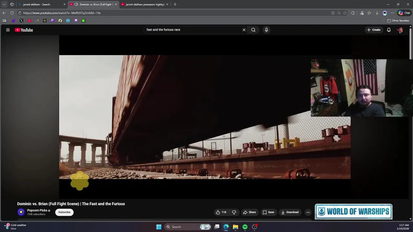The height and width of the screenshot is (232, 413).
Task: Open OBS Studio from the taskbar
Action: tap(255, 227)
